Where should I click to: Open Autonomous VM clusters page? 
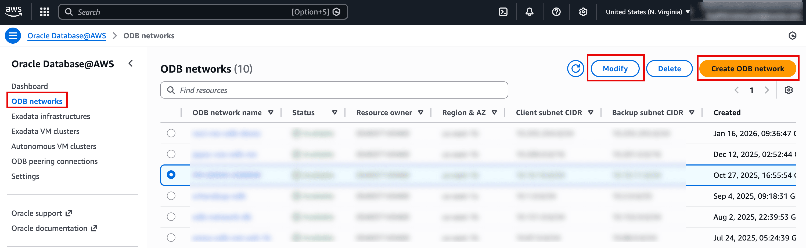pyautogui.click(x=54, y=146)
